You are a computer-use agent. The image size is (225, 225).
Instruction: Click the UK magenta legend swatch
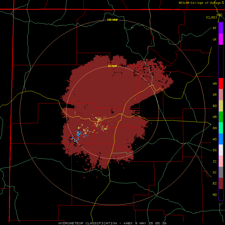(221, 39)
